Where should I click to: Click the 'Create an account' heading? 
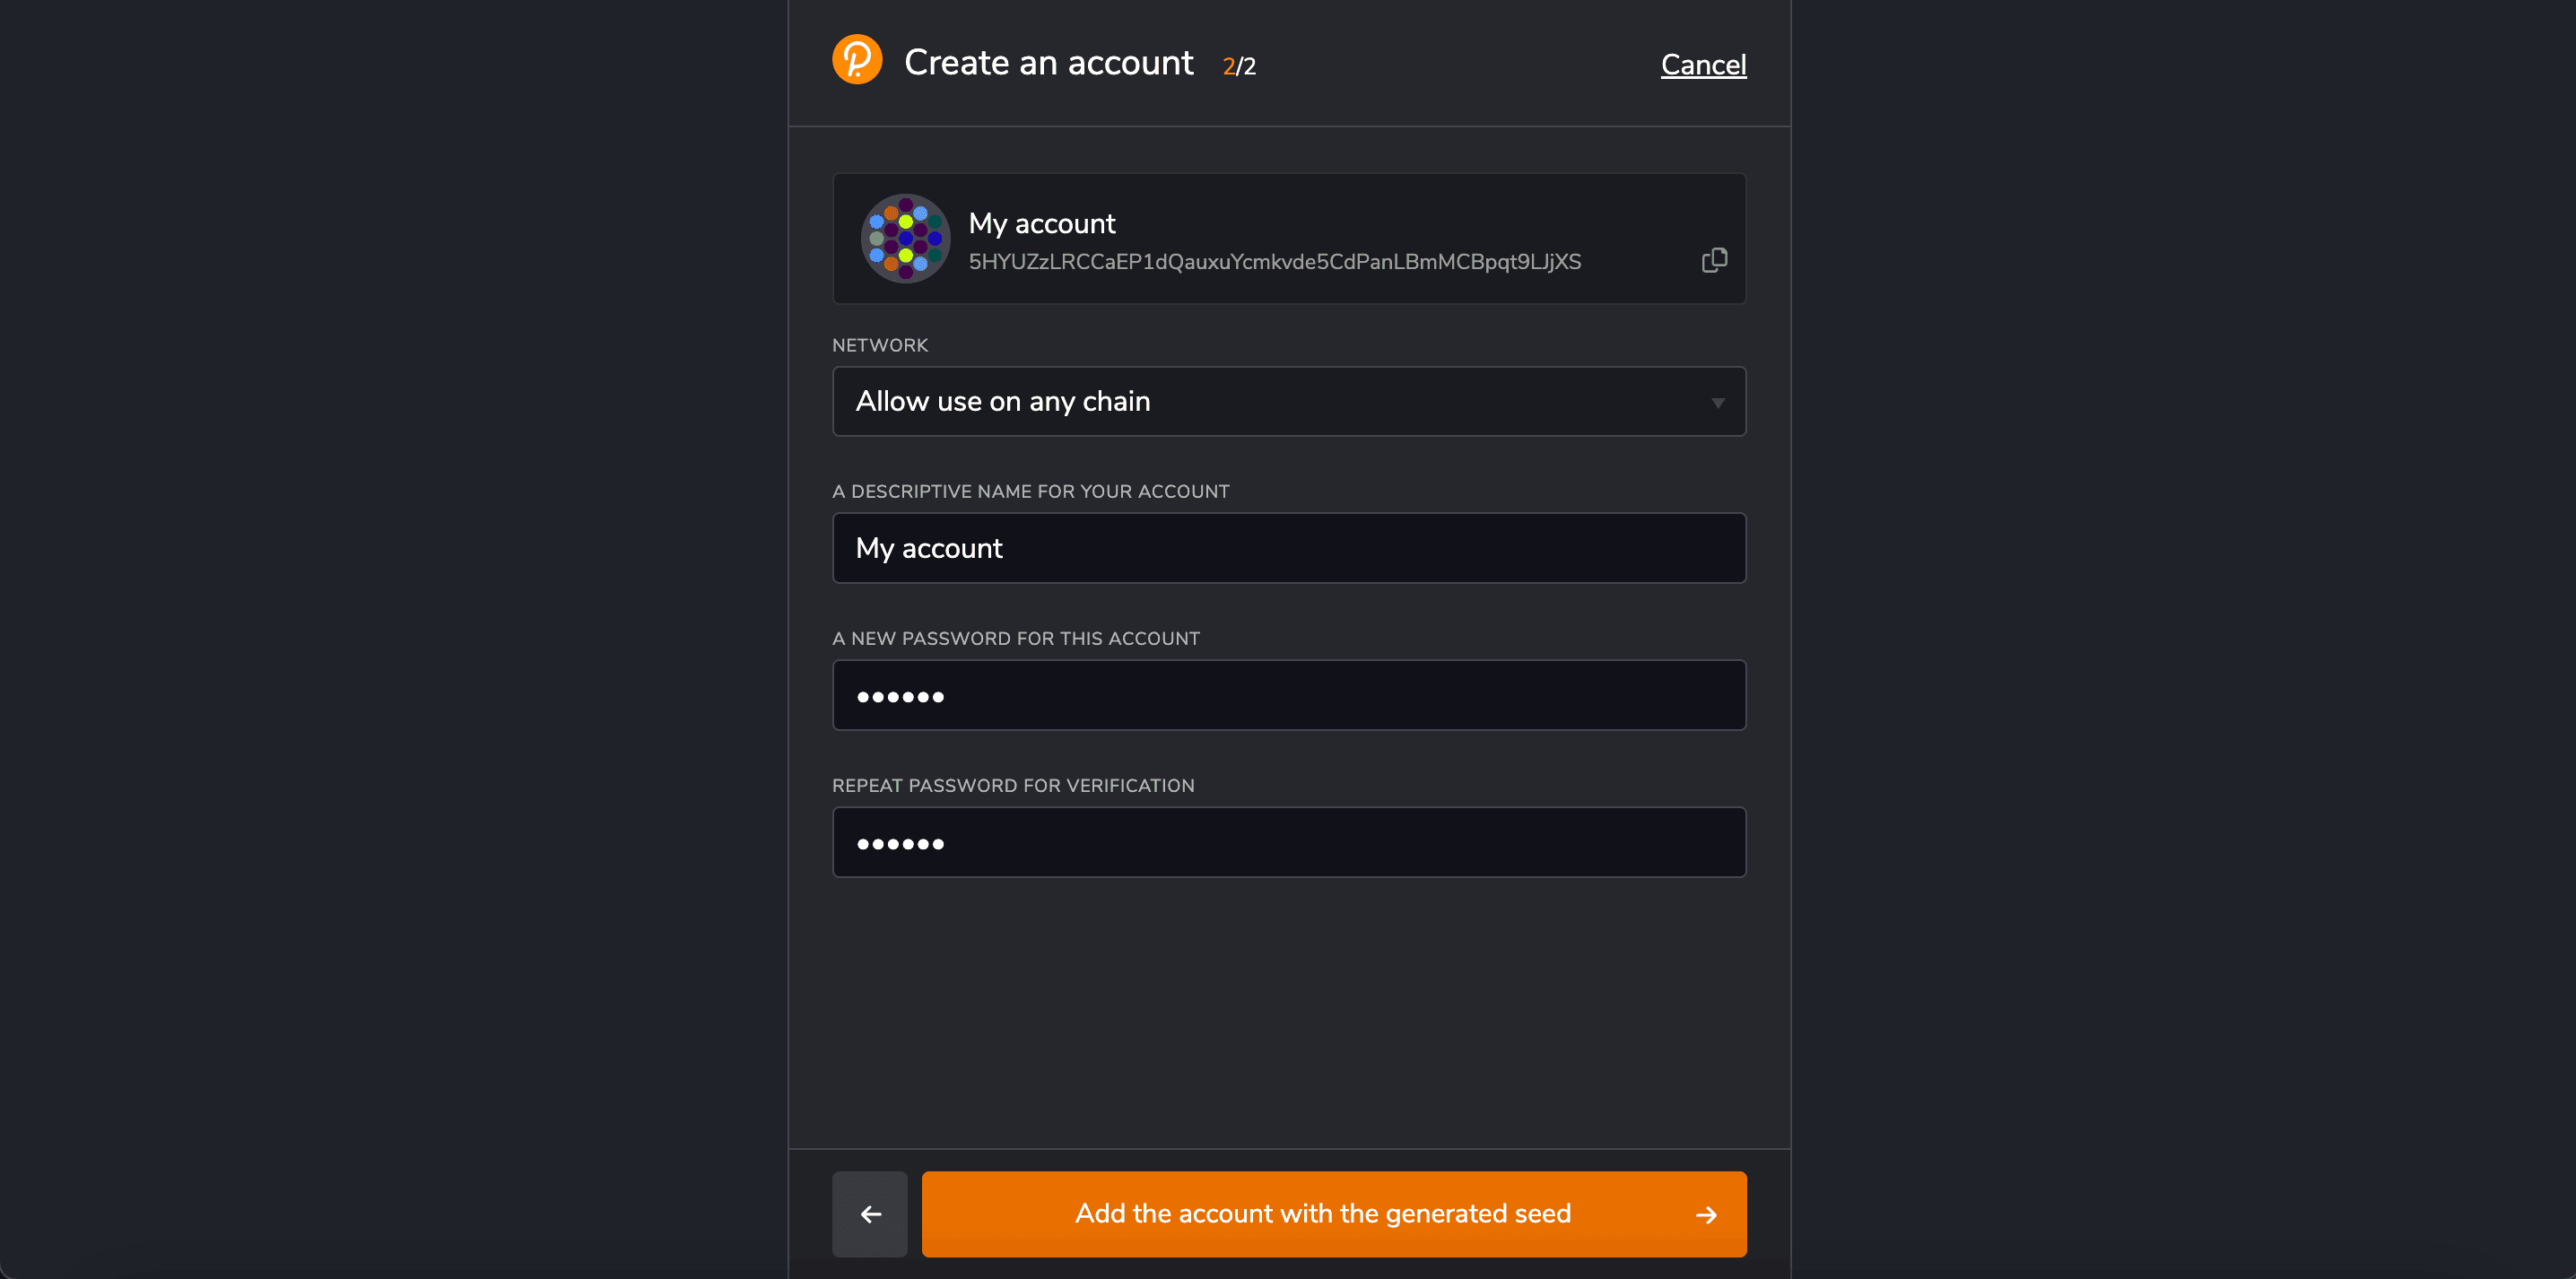point(1048,63)
